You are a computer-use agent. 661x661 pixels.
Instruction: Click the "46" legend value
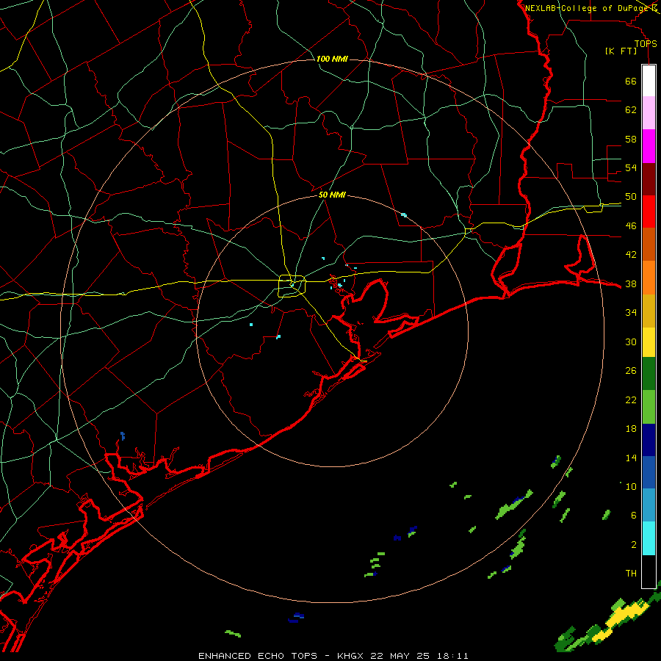631,225
